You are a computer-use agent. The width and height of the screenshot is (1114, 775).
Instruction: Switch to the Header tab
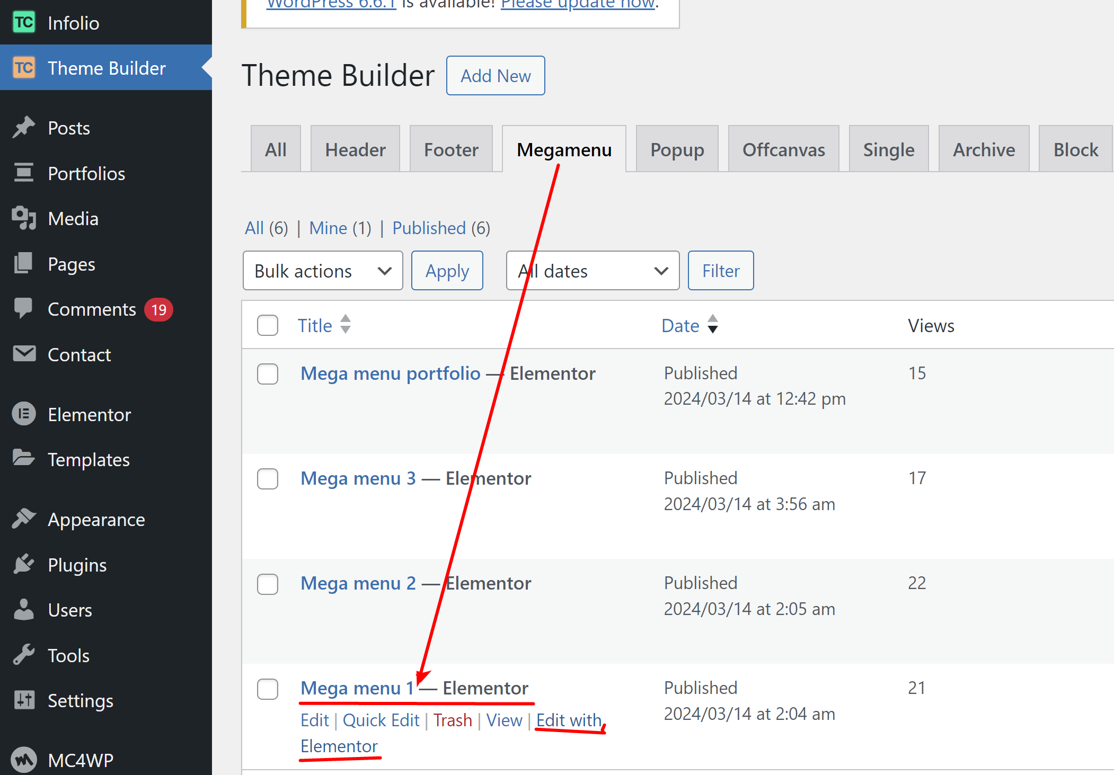tap(355, 149)
